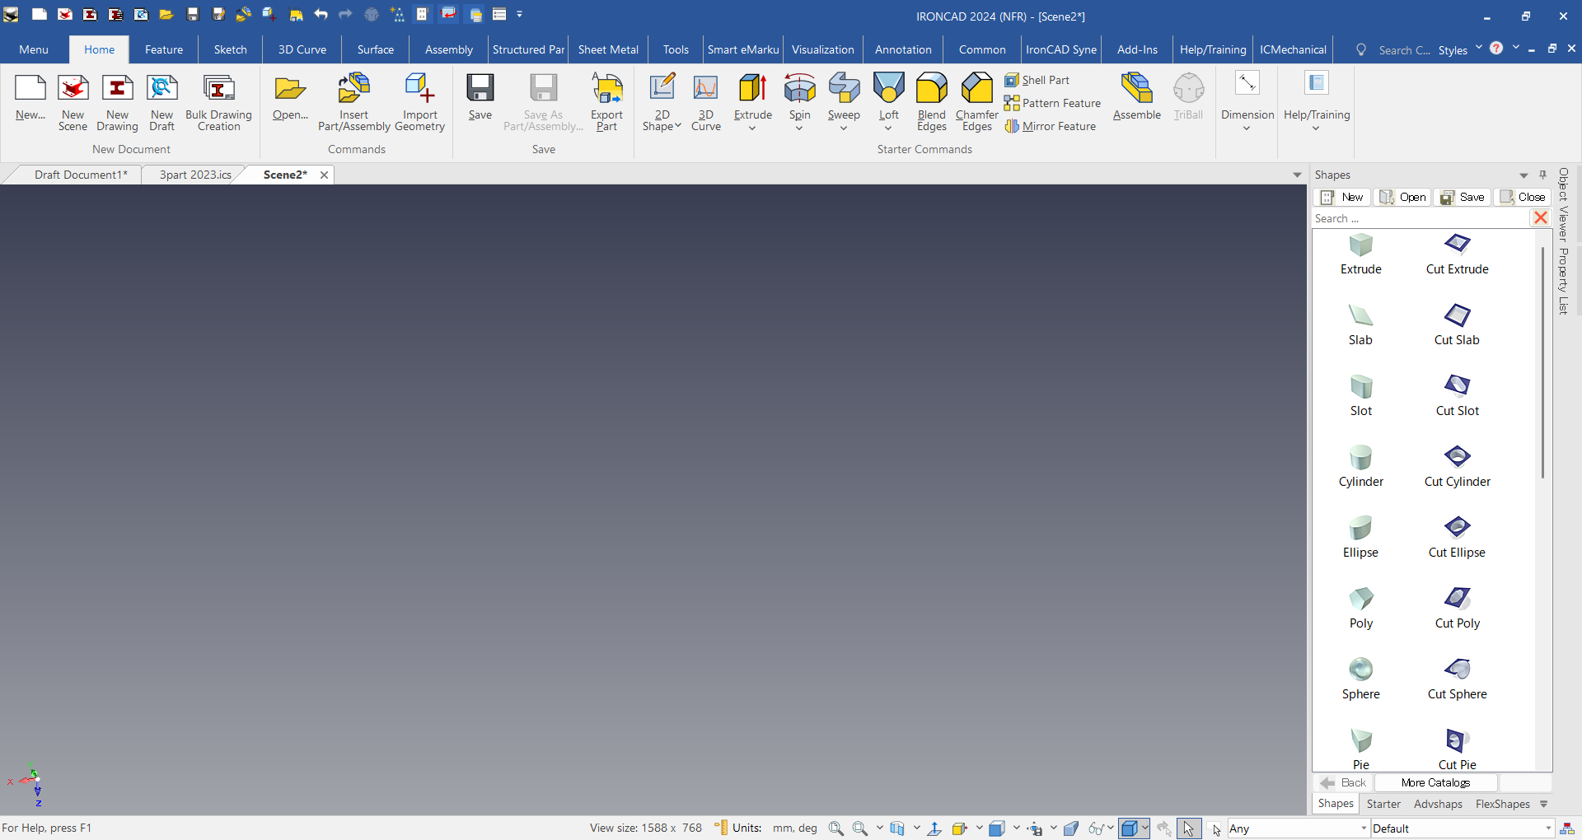Viewport: 1582px width, 840px height.
Task: Pick the Slab shape from catalog
Action: [1360, 324]
